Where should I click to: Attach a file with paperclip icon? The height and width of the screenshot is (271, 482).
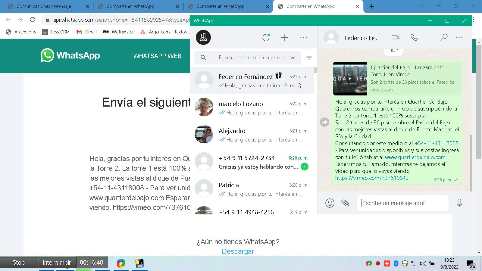(x=345, y=203)
